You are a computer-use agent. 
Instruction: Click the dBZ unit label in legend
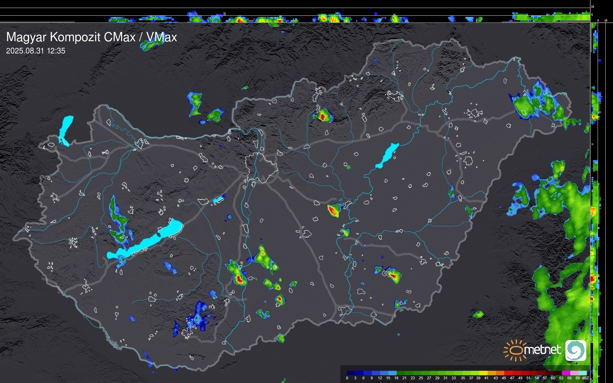585,378
